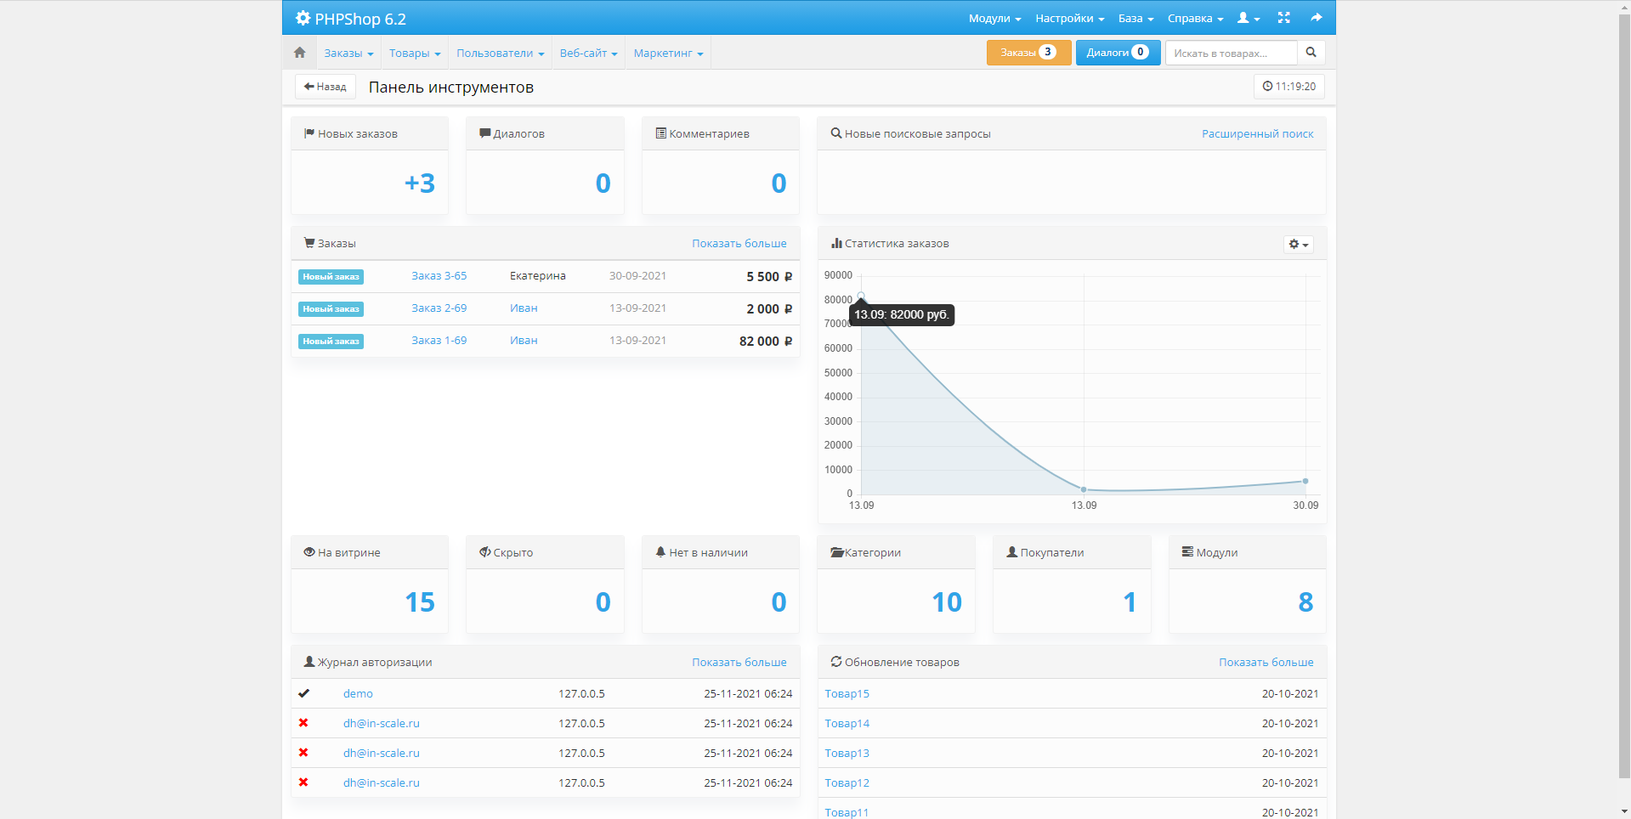
Task: Expand the Маркетинг menu
Action: coord(668,53)
